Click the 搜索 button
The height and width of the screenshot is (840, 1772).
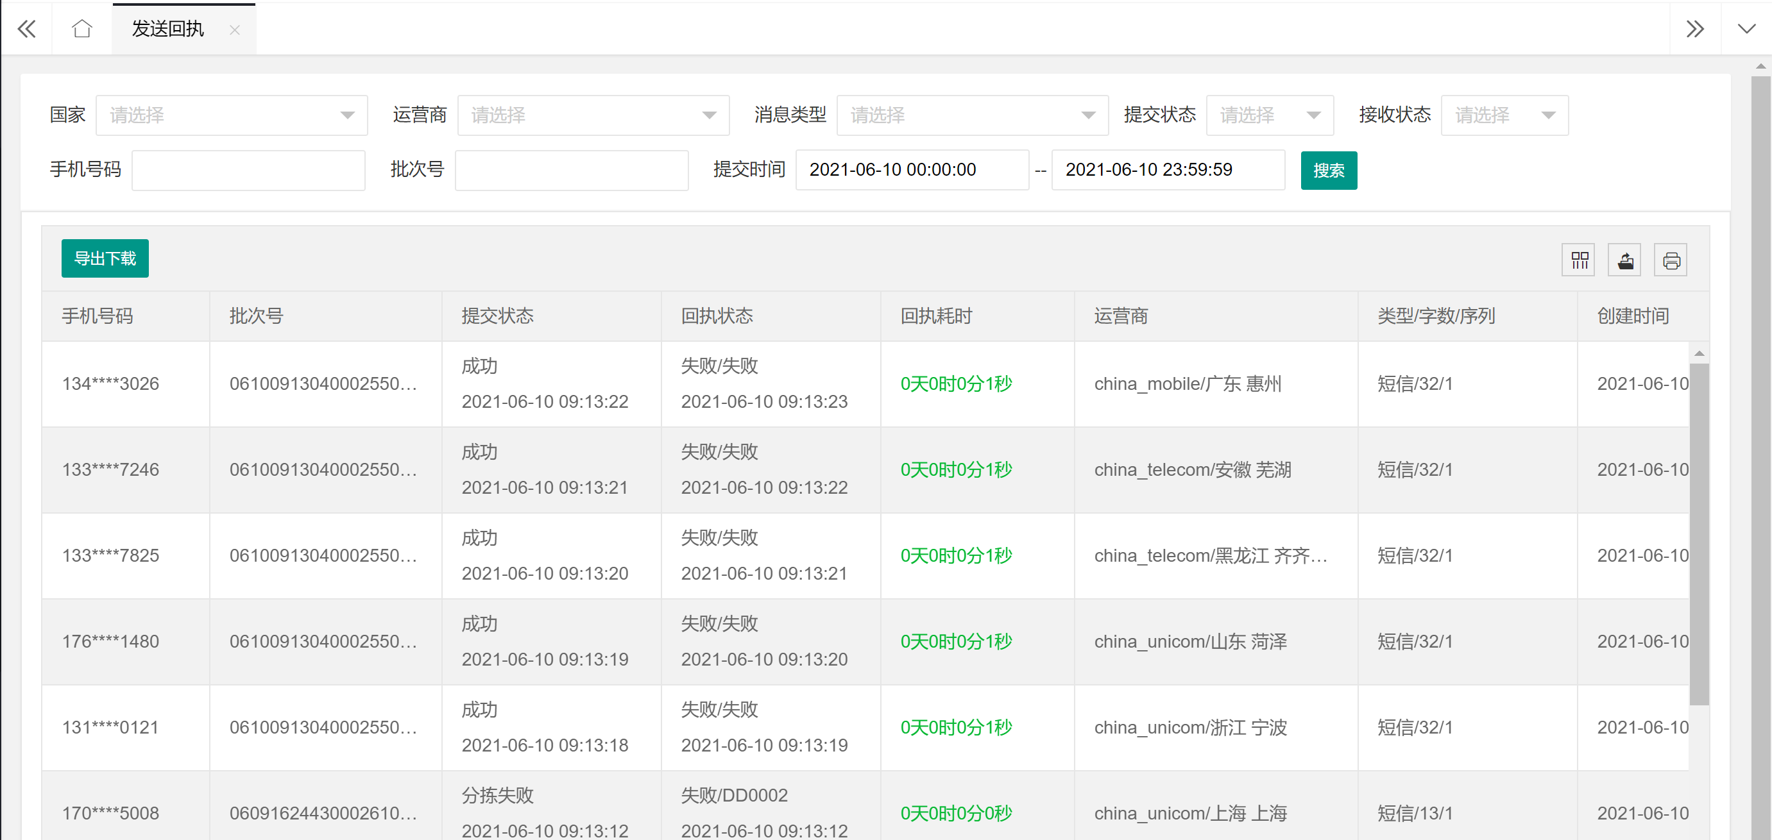pyautogui.click(x=1328, y=171)
